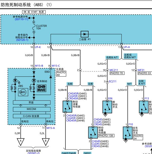This screenshot has width=152, height=154.
Task: Select the triangle connector marked A
Action: click(x=21, y=142)
